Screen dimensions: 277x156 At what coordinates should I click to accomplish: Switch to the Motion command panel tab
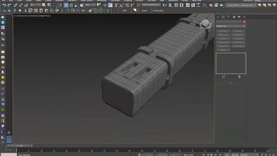tap(234, 17)
